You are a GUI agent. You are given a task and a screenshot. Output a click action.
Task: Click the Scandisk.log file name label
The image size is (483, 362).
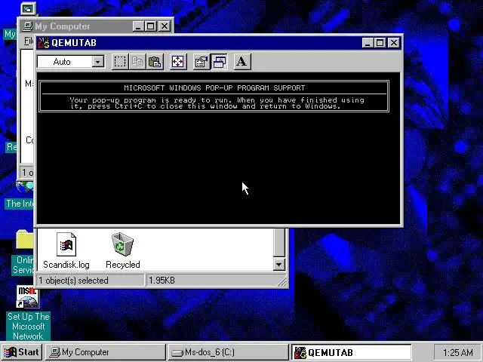pyautogui.click(x=66, y=265)
